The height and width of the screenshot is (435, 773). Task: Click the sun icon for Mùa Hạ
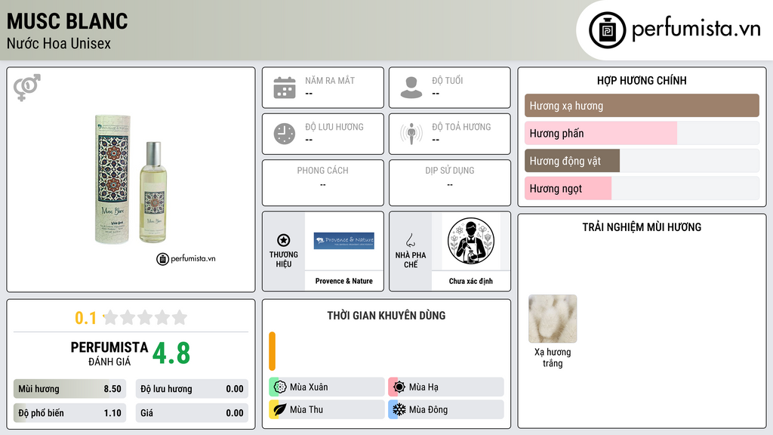pyautogui.click(x=399, y=387)
